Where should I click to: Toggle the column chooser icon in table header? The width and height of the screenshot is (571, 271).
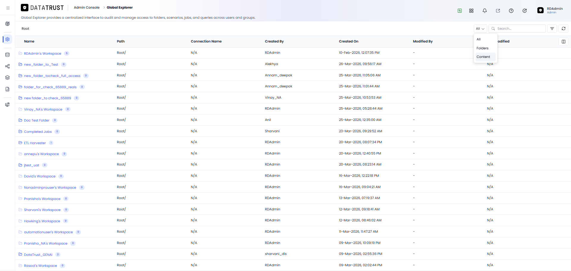click(x=563, y=42)
